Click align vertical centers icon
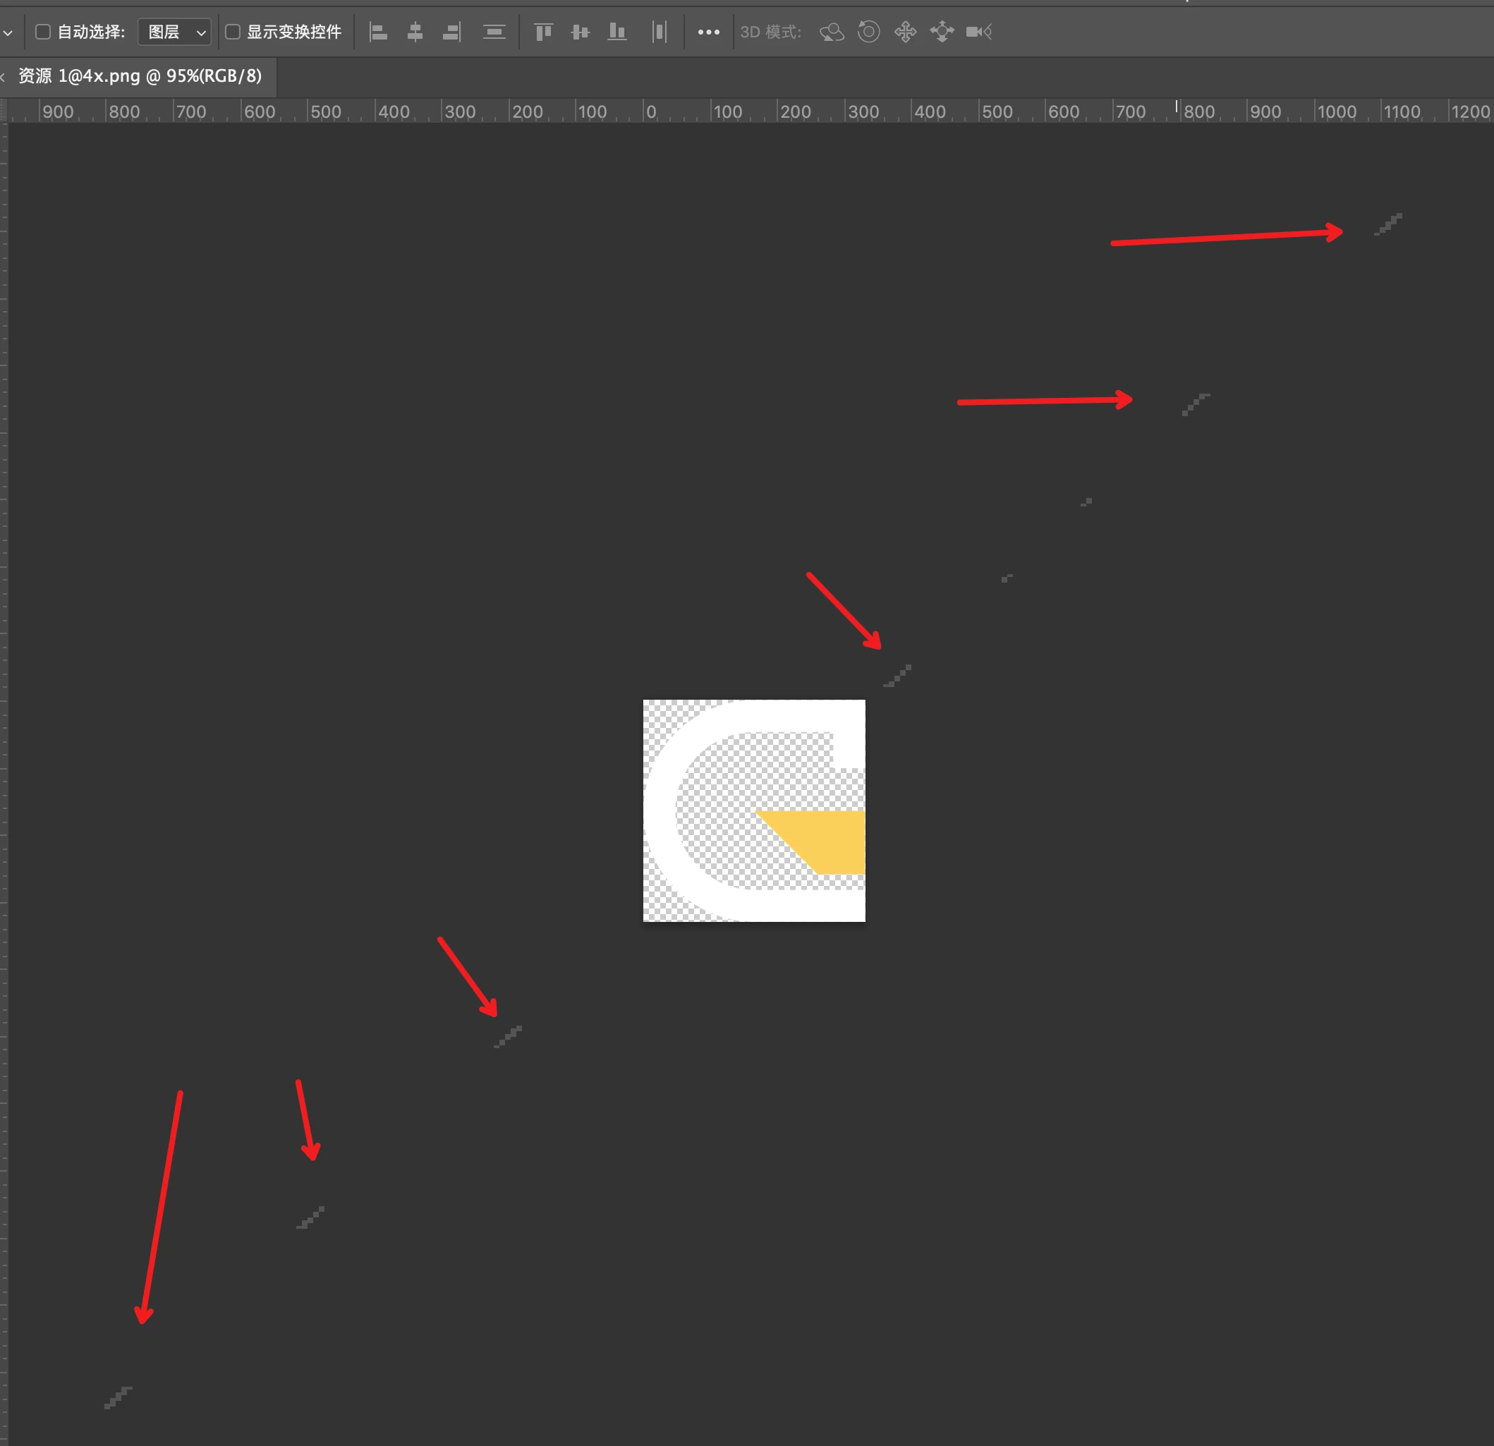Image resolution: width=1494 pixels, height=1446 pixels. (x=580, y=32)
